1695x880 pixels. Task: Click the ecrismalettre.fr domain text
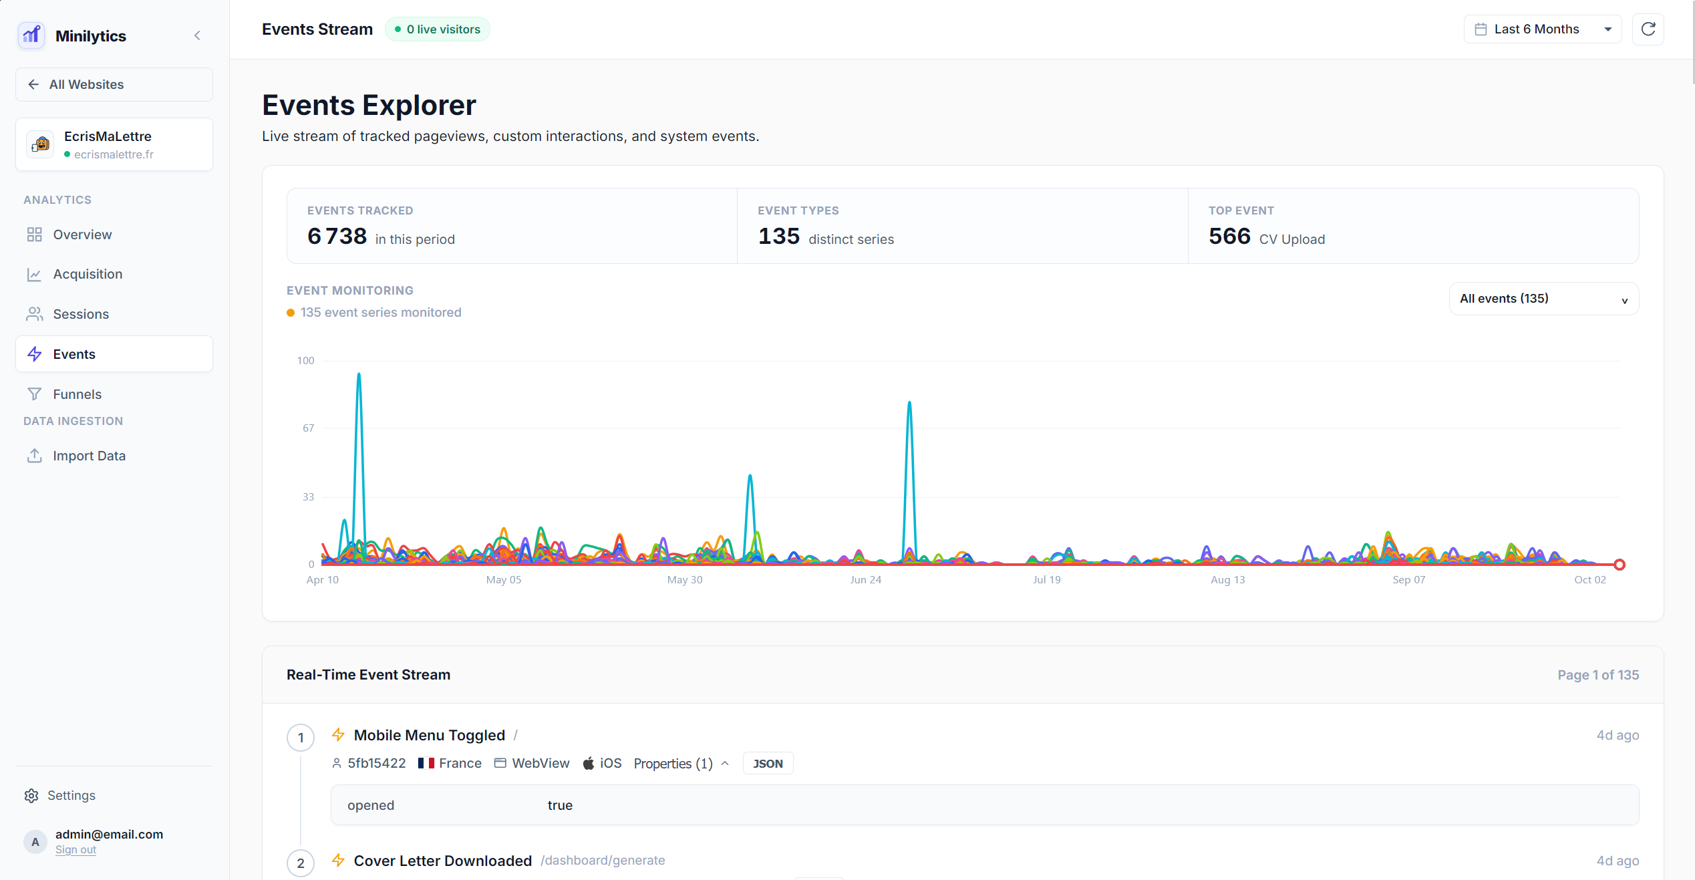[114, 154]
